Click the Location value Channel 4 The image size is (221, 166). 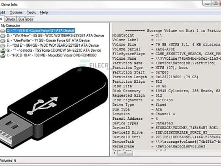(x=165, y=114)
